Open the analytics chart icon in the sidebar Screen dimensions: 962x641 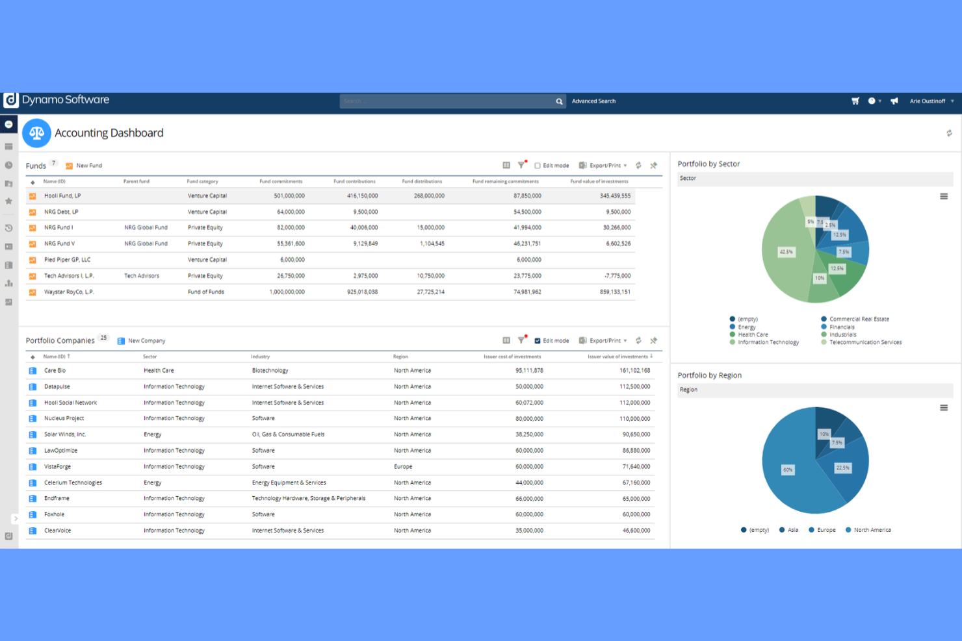[8, 283]
